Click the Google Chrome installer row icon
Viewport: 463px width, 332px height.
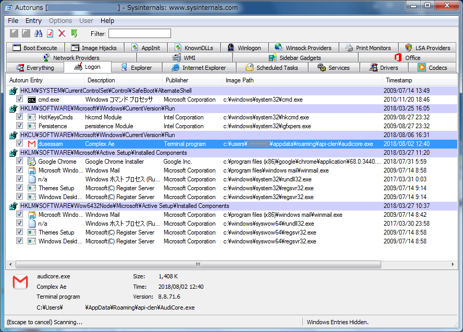pos(32,162)
